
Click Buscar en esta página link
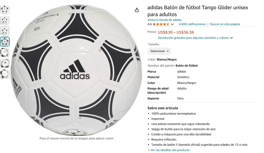coord(225,24)
